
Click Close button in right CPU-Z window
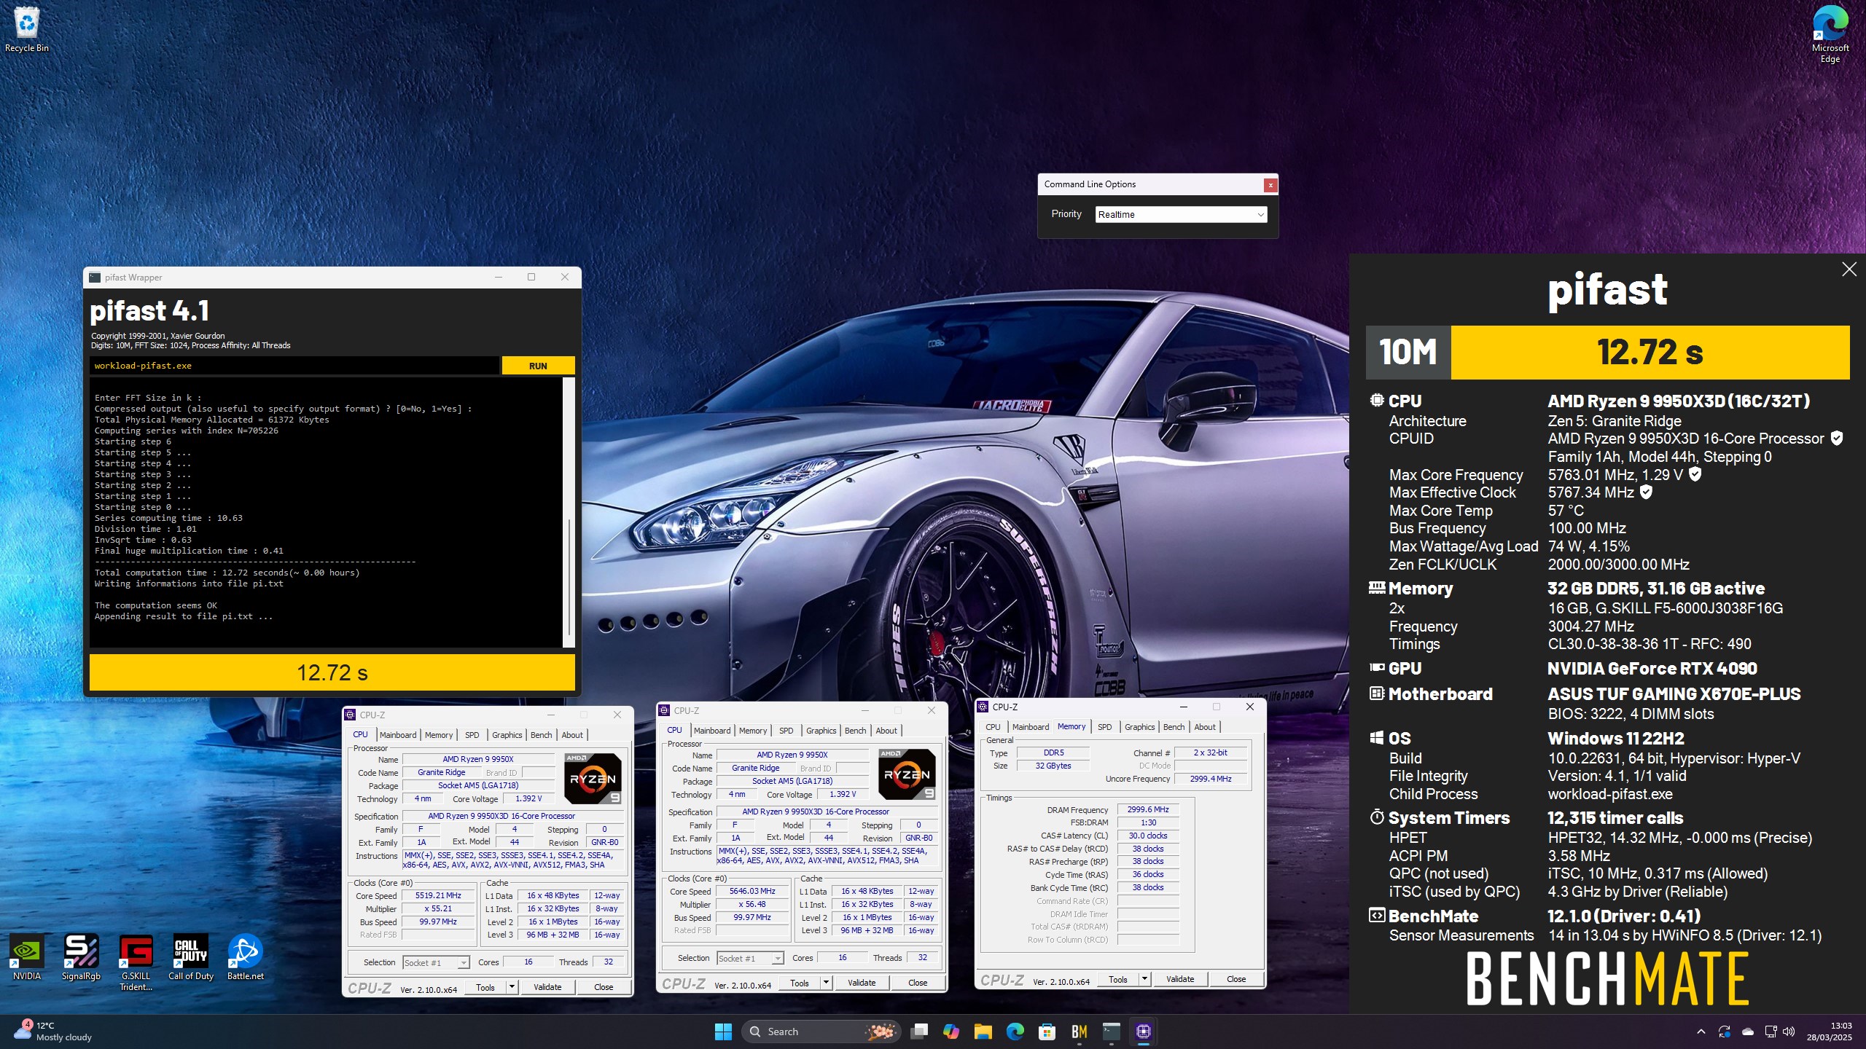(1236, 979)
